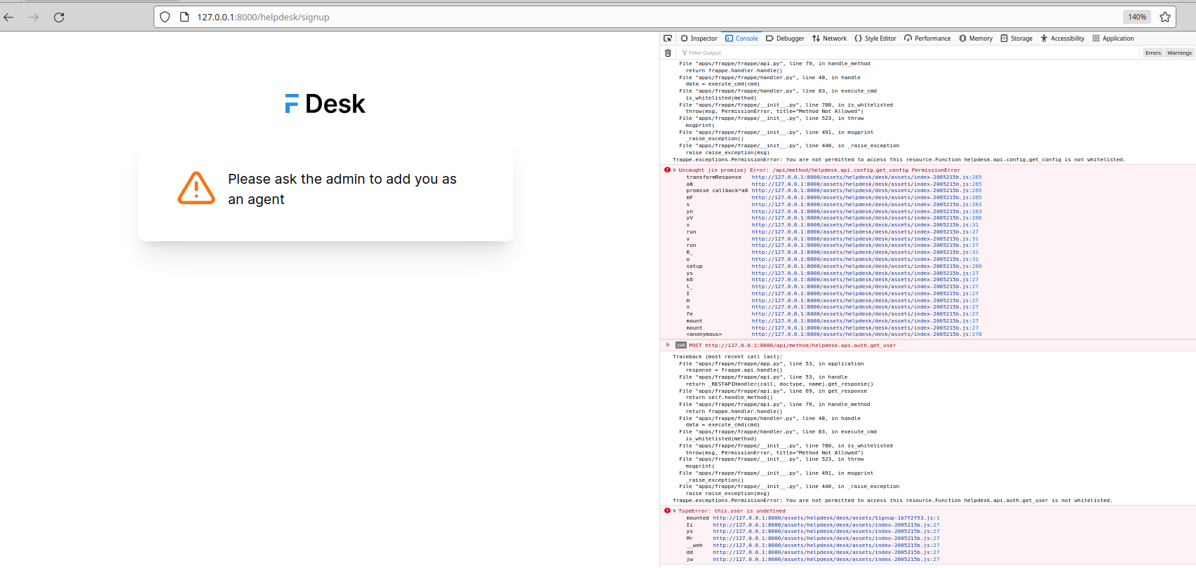Activate the pick element tool
The image size is (1196, 568).
[x=668, y=39]
